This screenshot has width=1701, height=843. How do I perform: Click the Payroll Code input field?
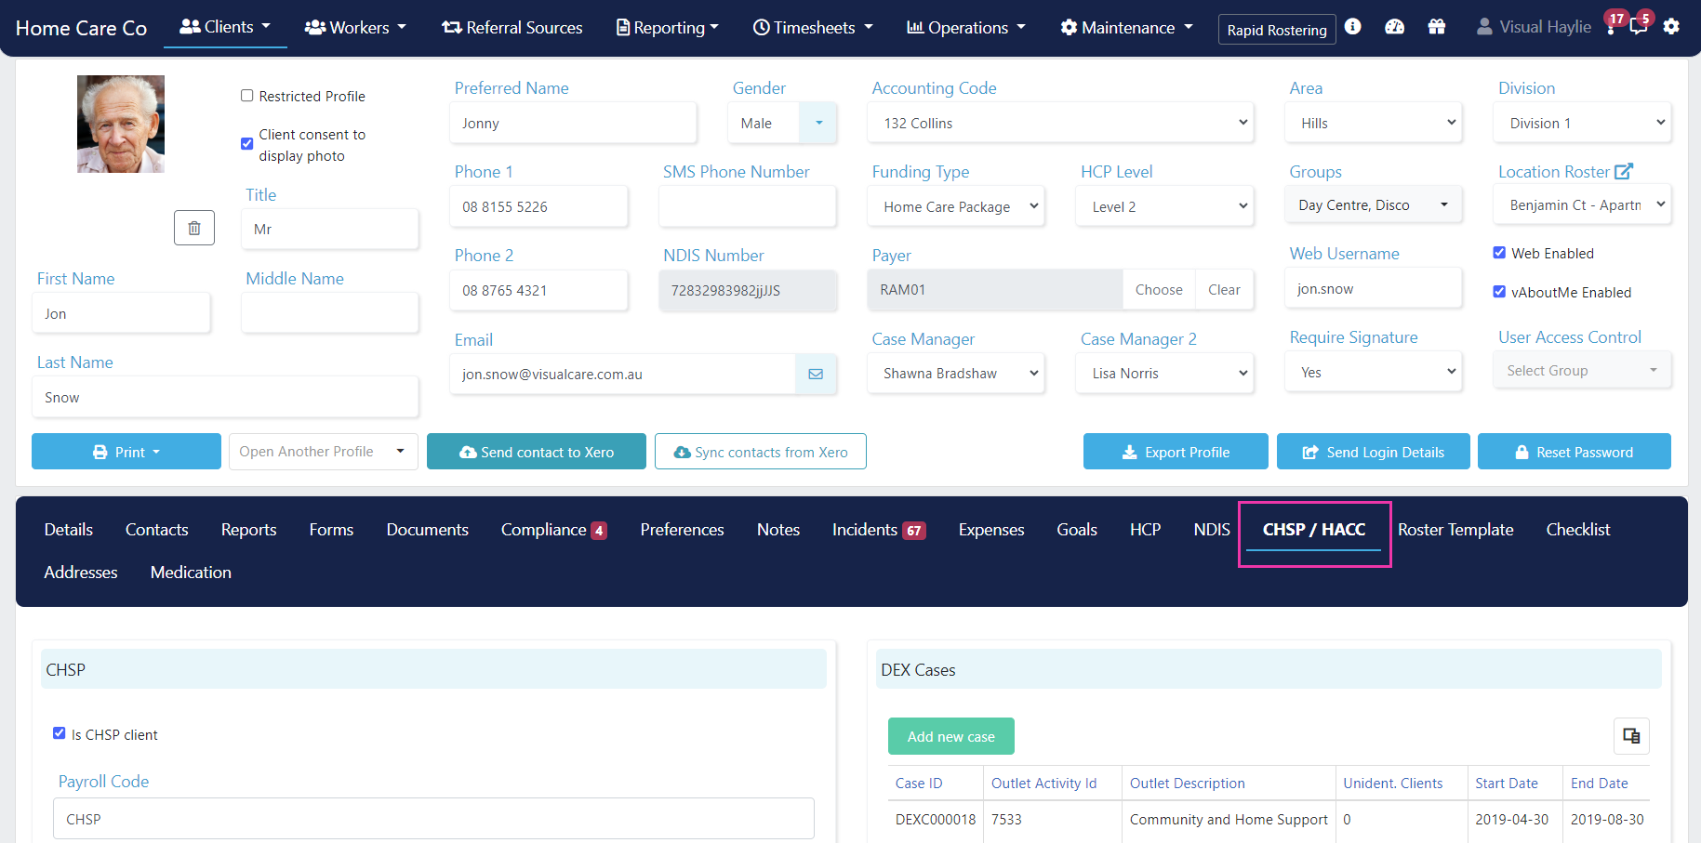(433, 819)
